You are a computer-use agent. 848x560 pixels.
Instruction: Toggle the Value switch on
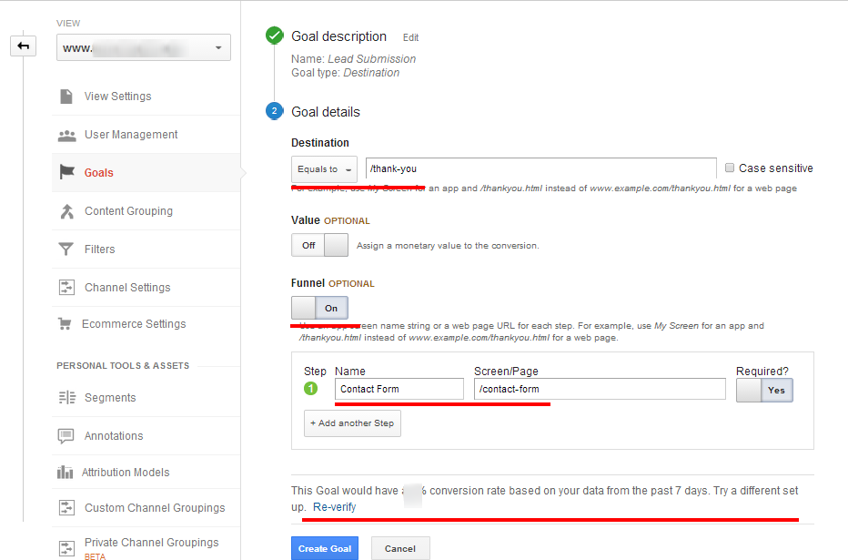pyautogui.click(x=319, y=245)
